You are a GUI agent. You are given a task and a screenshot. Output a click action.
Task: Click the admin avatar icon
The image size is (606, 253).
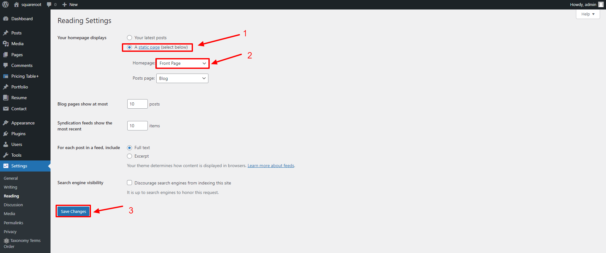pos(601,4)
